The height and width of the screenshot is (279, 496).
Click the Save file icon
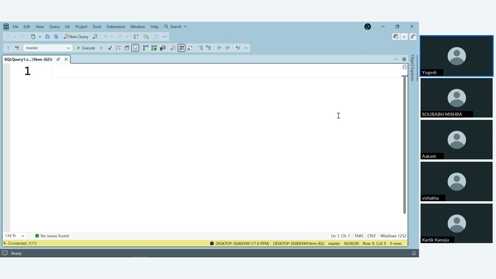point(47,36)
